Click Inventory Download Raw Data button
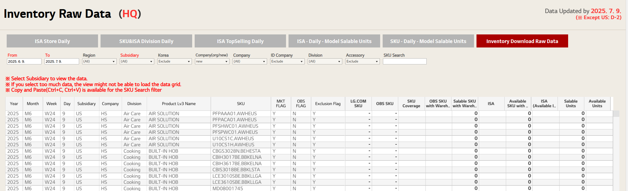Screen dimensions: 628x191 pos(522,41)
